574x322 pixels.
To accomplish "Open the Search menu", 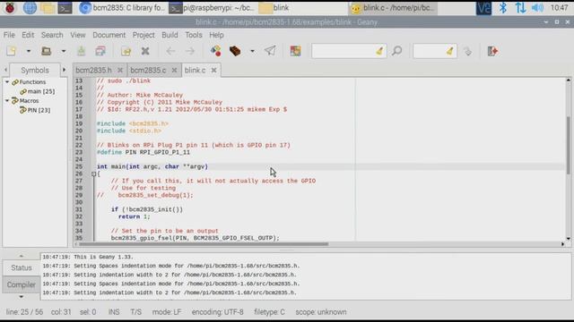I will coord(52,35).
